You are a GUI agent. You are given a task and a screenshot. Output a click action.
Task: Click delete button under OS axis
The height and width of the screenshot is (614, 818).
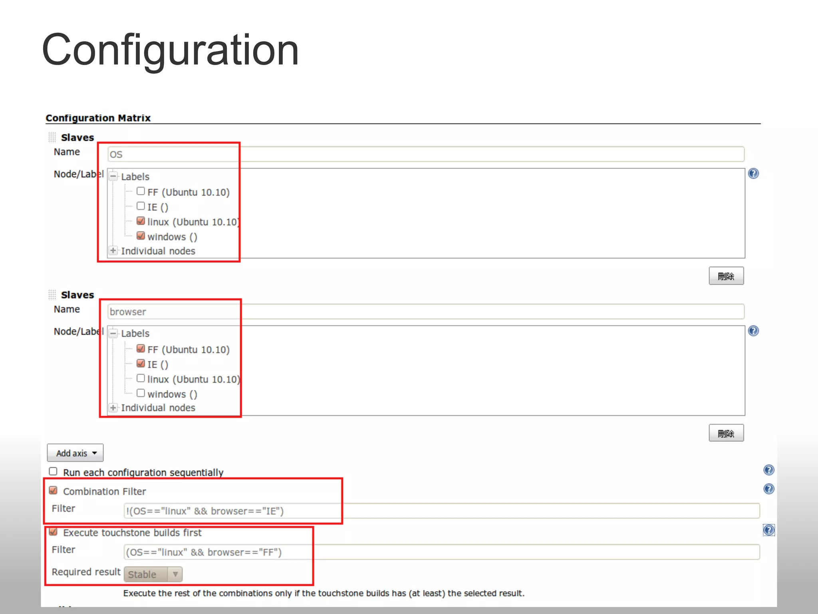[726, 276]
